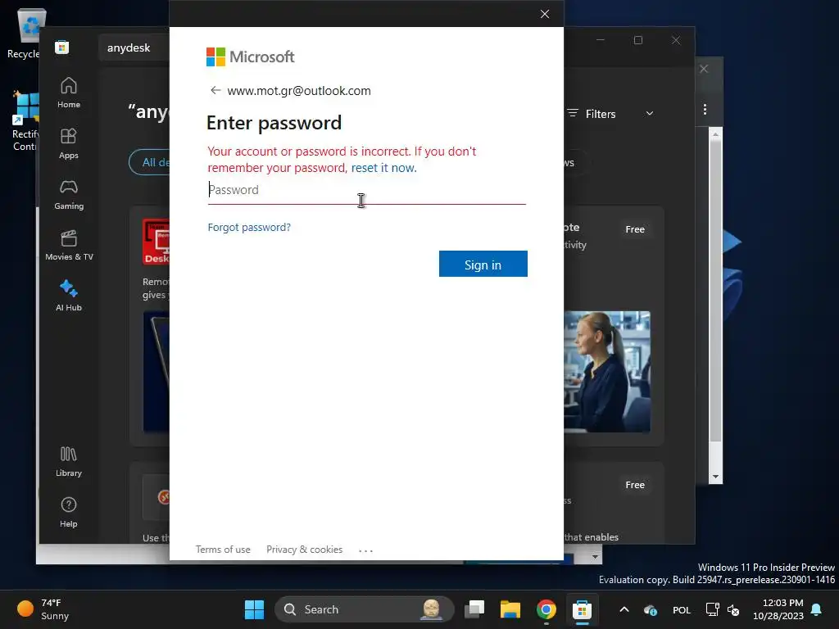Click back arrow next to email address

[215, 90]
